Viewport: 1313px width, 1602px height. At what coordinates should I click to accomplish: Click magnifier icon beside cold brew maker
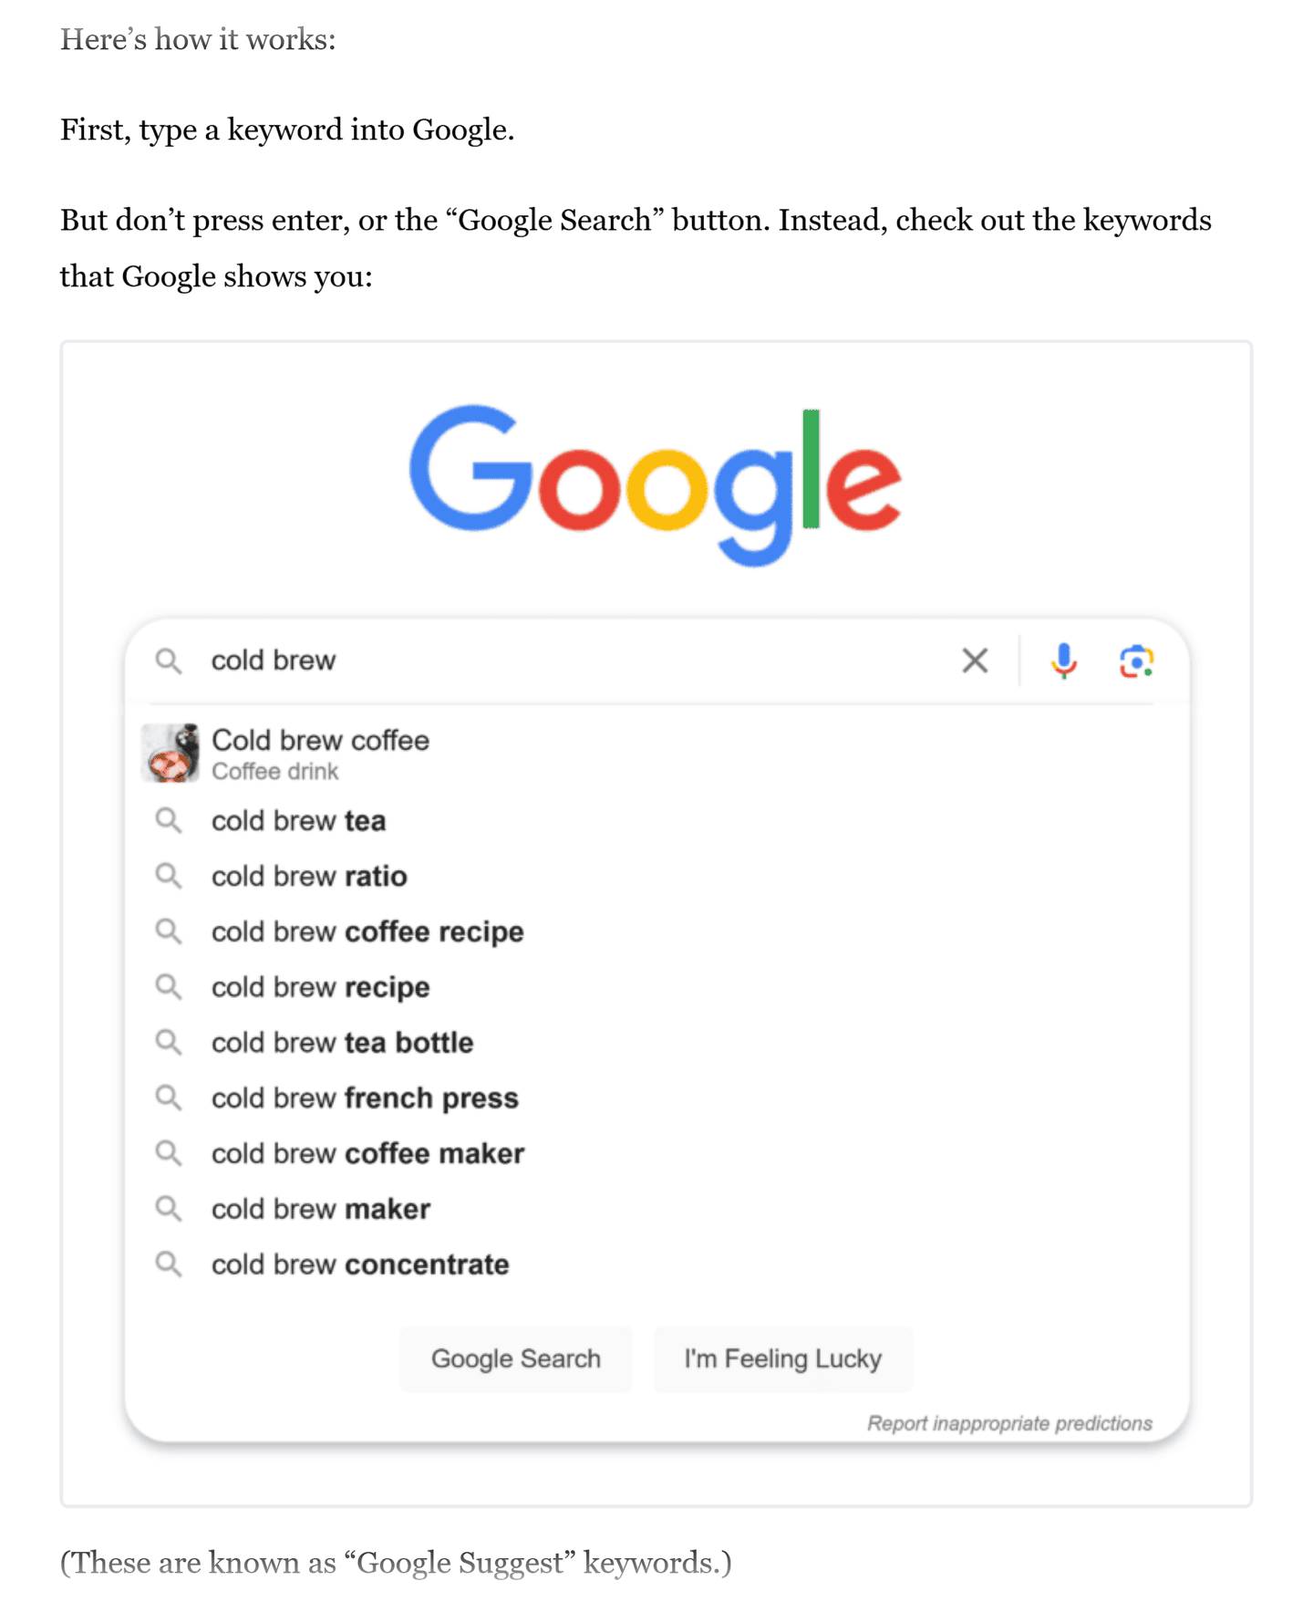(168, 1209)
